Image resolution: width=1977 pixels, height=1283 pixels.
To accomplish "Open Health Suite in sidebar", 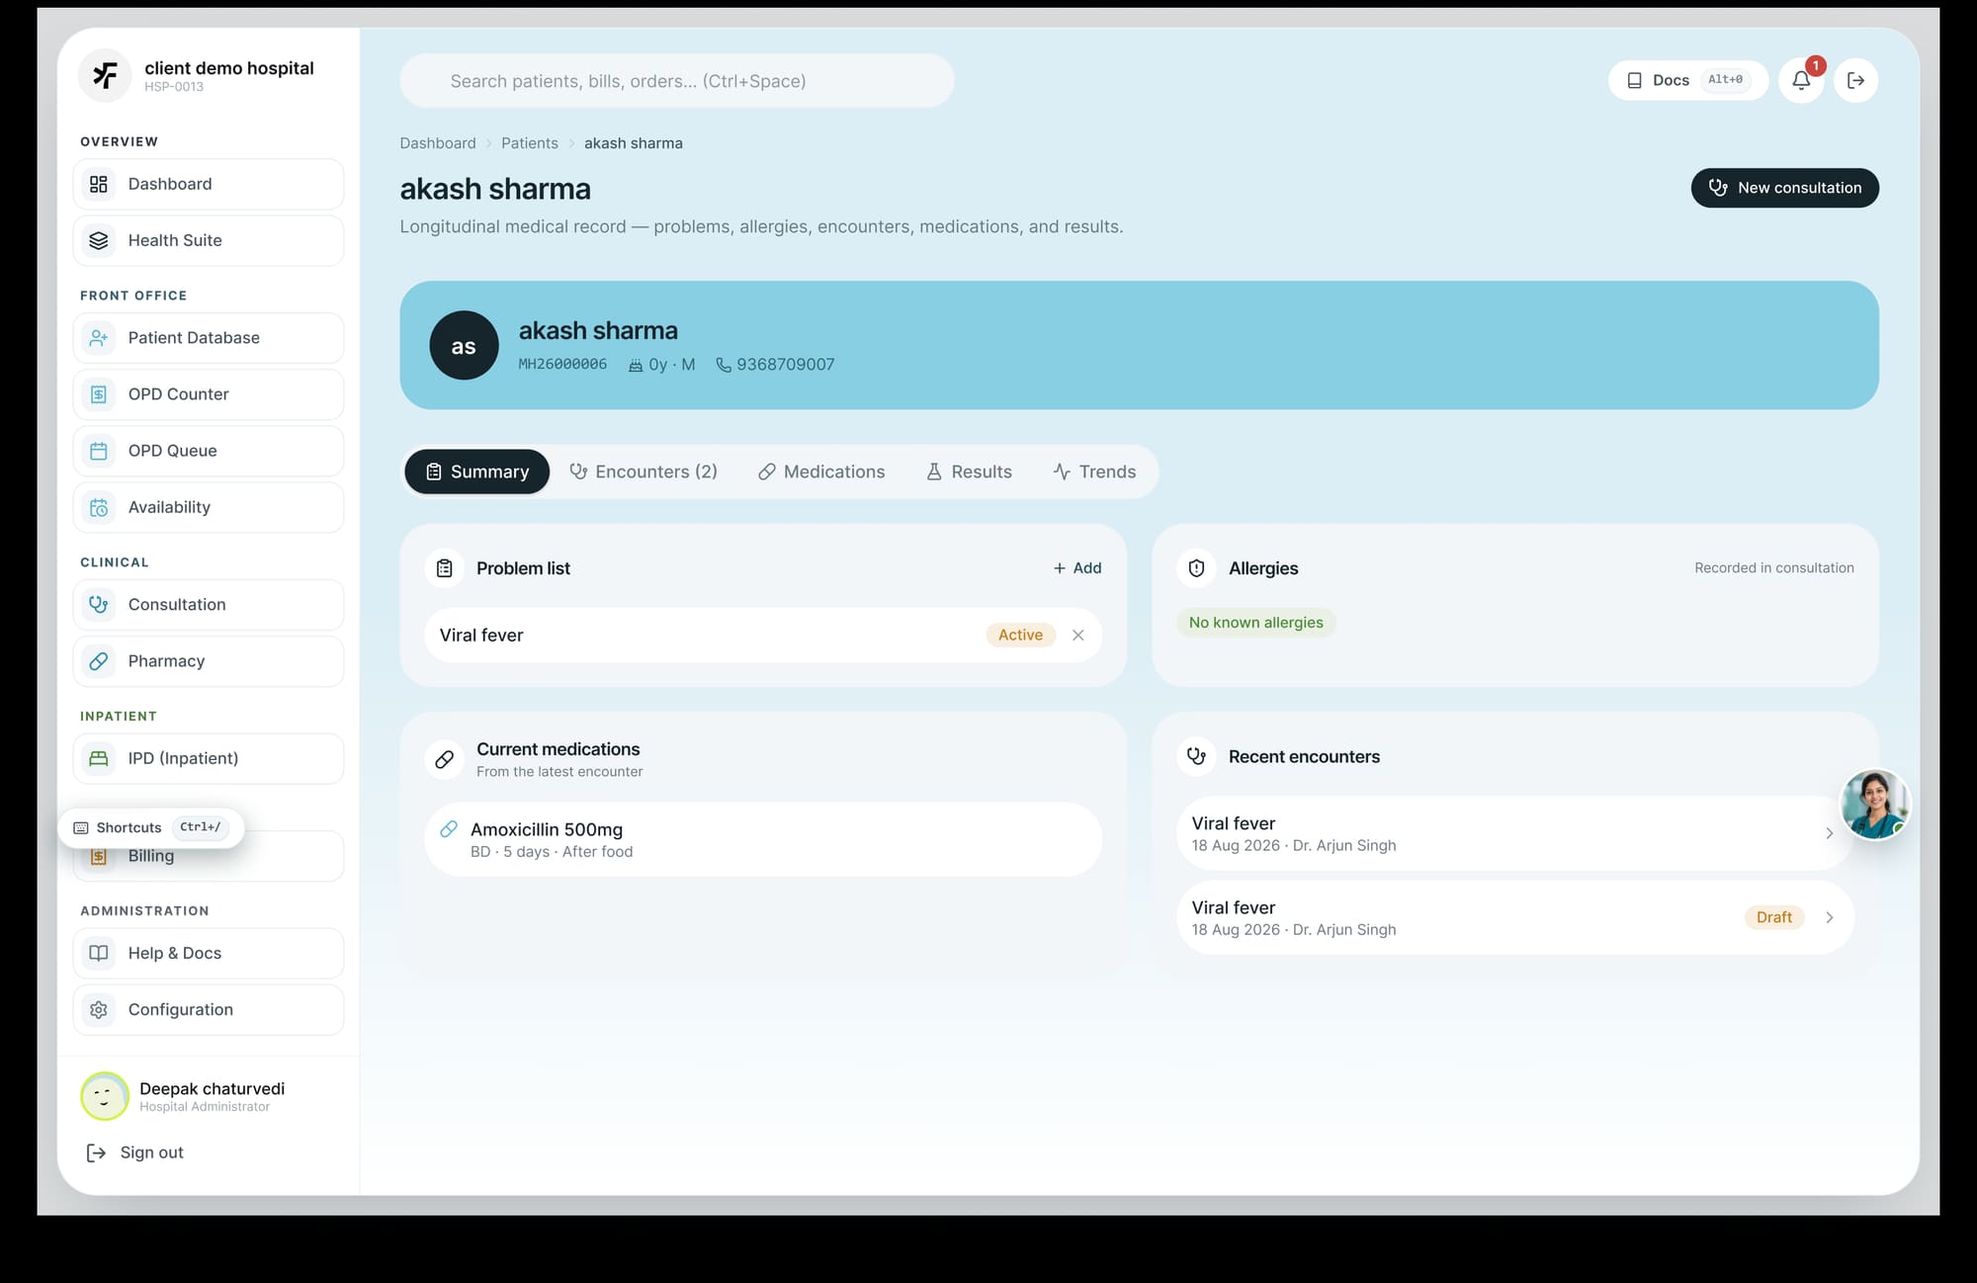I will [209, 240].
